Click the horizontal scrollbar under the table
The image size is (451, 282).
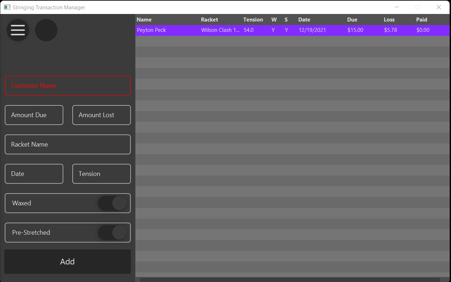(290, 279)
